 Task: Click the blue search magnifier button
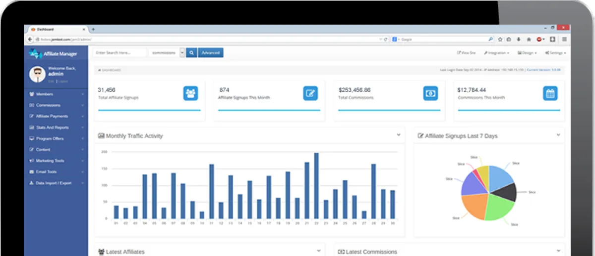point(191,52)
